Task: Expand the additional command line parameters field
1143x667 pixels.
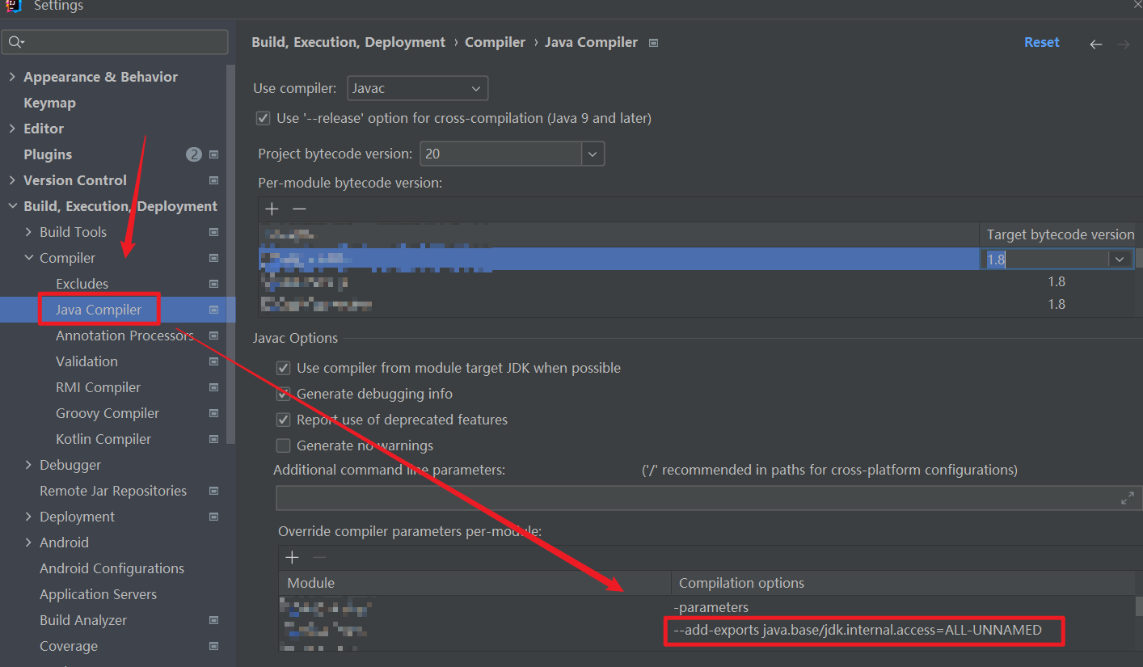Action: point(1127,498)
